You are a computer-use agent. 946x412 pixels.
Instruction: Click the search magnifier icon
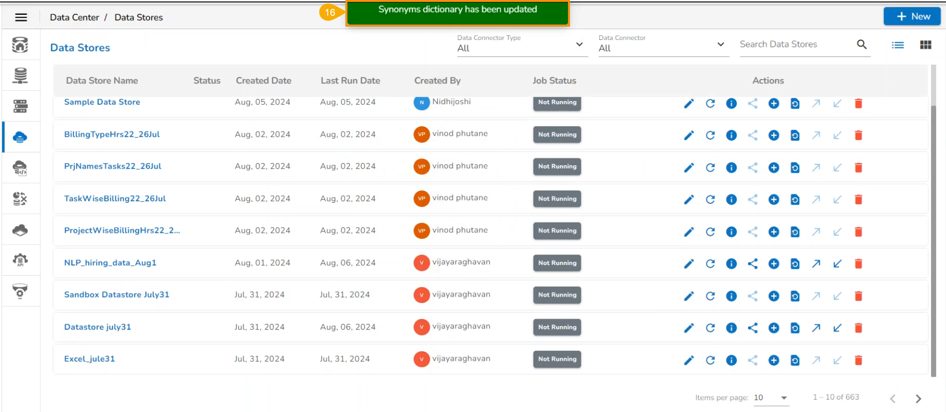tap(862, 44)
